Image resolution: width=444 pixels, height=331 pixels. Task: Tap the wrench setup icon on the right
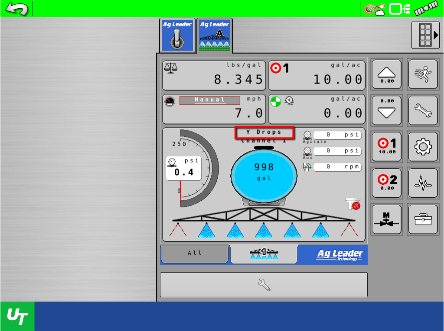[x=423, y=110]
